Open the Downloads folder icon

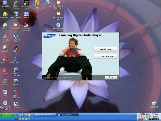click(x=16, y=26)
